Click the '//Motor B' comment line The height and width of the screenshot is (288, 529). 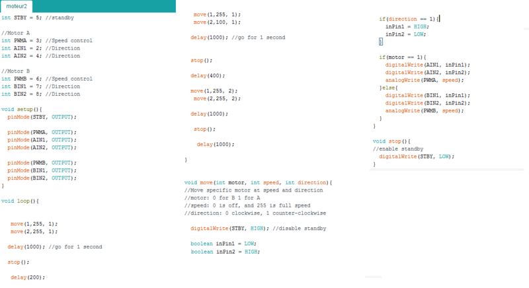(15, 71)
